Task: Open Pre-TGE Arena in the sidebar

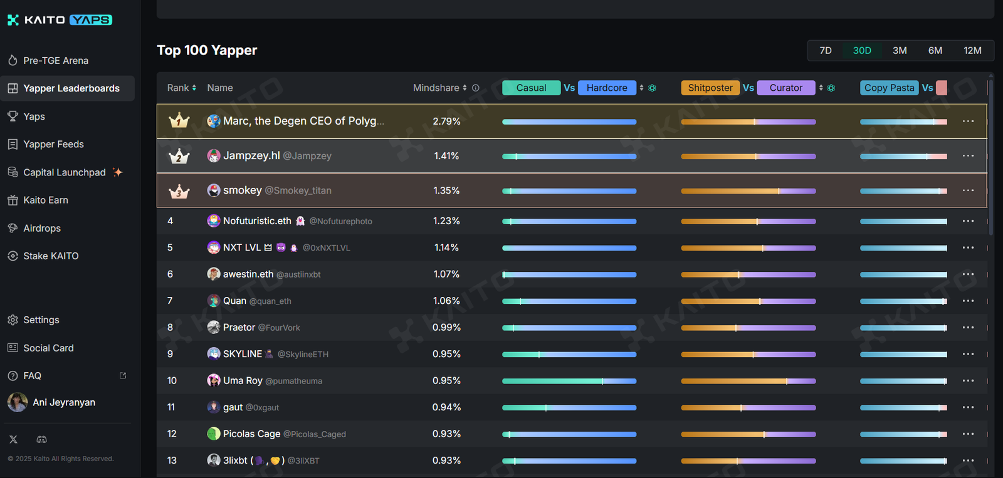Action: (56, 61)
